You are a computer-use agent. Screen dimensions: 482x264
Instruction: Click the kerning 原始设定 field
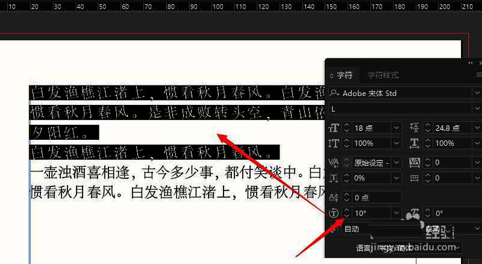pyautogui.click(x=371, y=163)
